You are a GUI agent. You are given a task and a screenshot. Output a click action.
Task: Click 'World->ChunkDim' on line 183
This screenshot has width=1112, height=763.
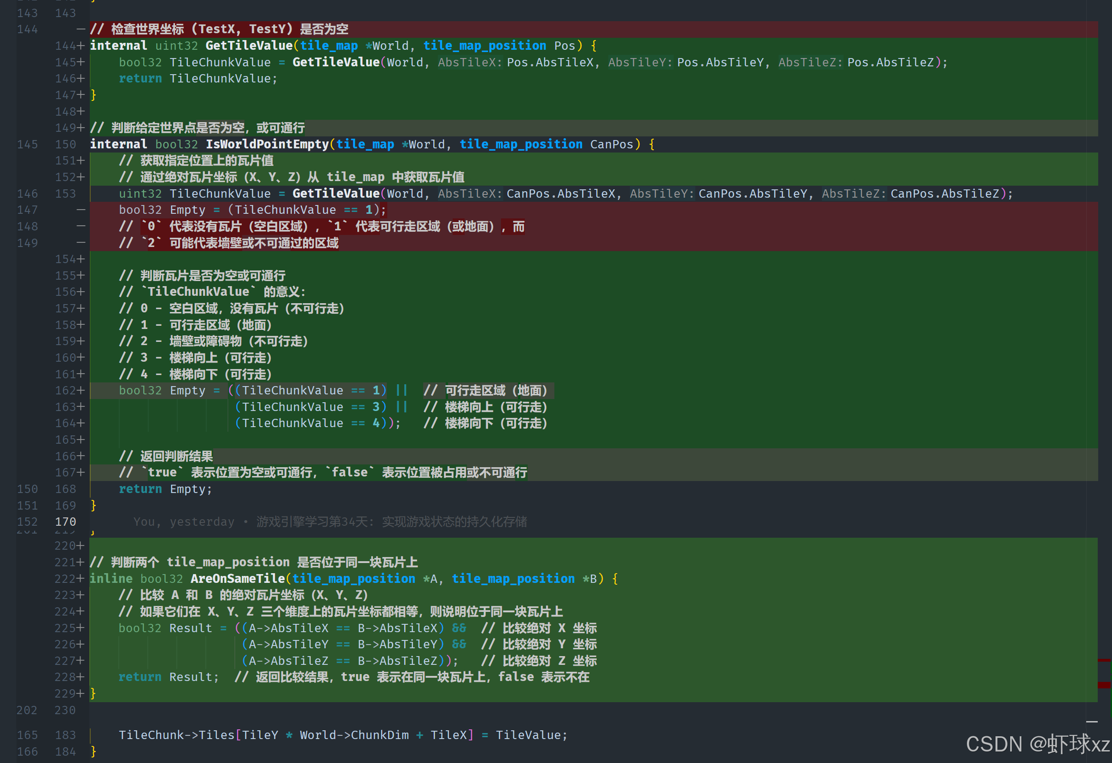(354, 735)
